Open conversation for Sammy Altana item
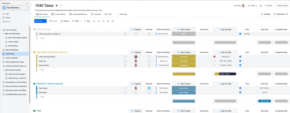This screenshot has height=113, width=290. 125,65
